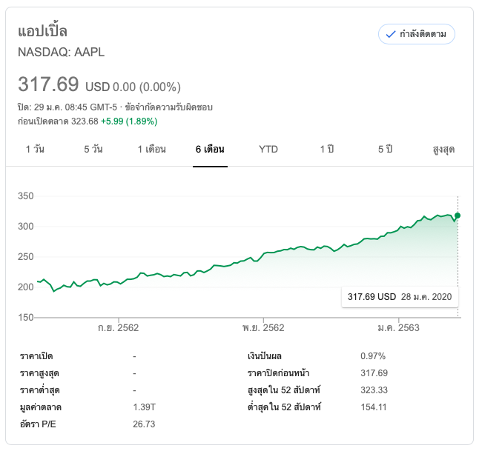Image resolution: width=482 pixels, height=451 pixels.
Task: Switch to the 1 วัน tab
Action: pyautogui.click(x=35, y=149)
